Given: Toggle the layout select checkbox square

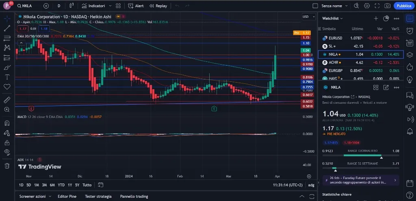Looking at the screenshot, I should tap(315, 6).
